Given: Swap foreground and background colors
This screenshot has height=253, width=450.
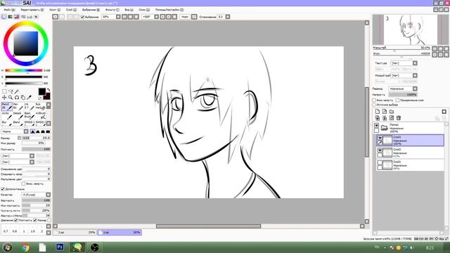Looking at the screenshot, I should [x=49, y=90].
